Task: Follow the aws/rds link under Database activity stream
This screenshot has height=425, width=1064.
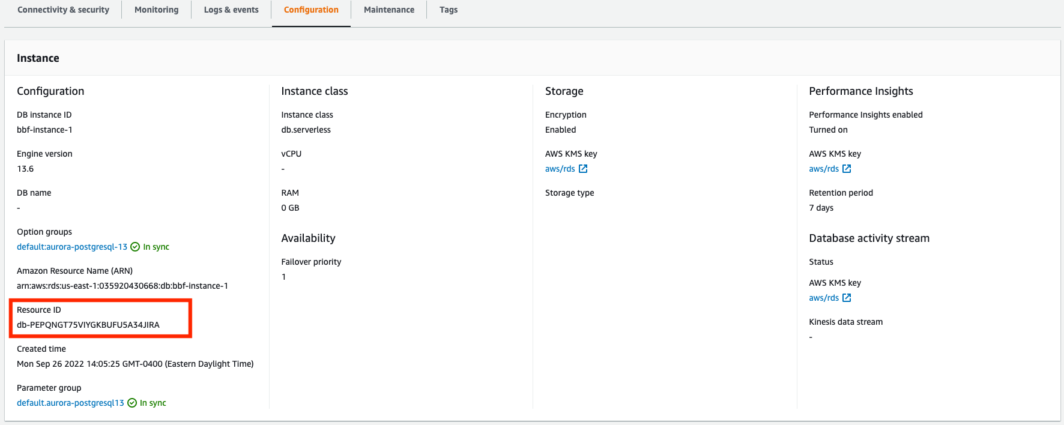Action: [x=824, y=298]
